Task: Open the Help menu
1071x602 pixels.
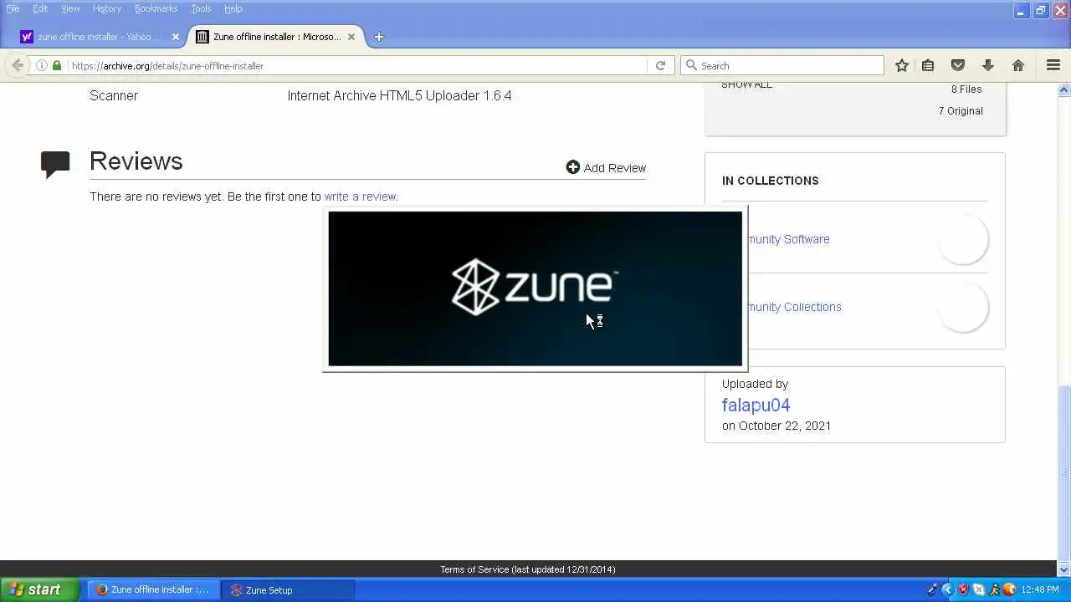Action: 233,8
